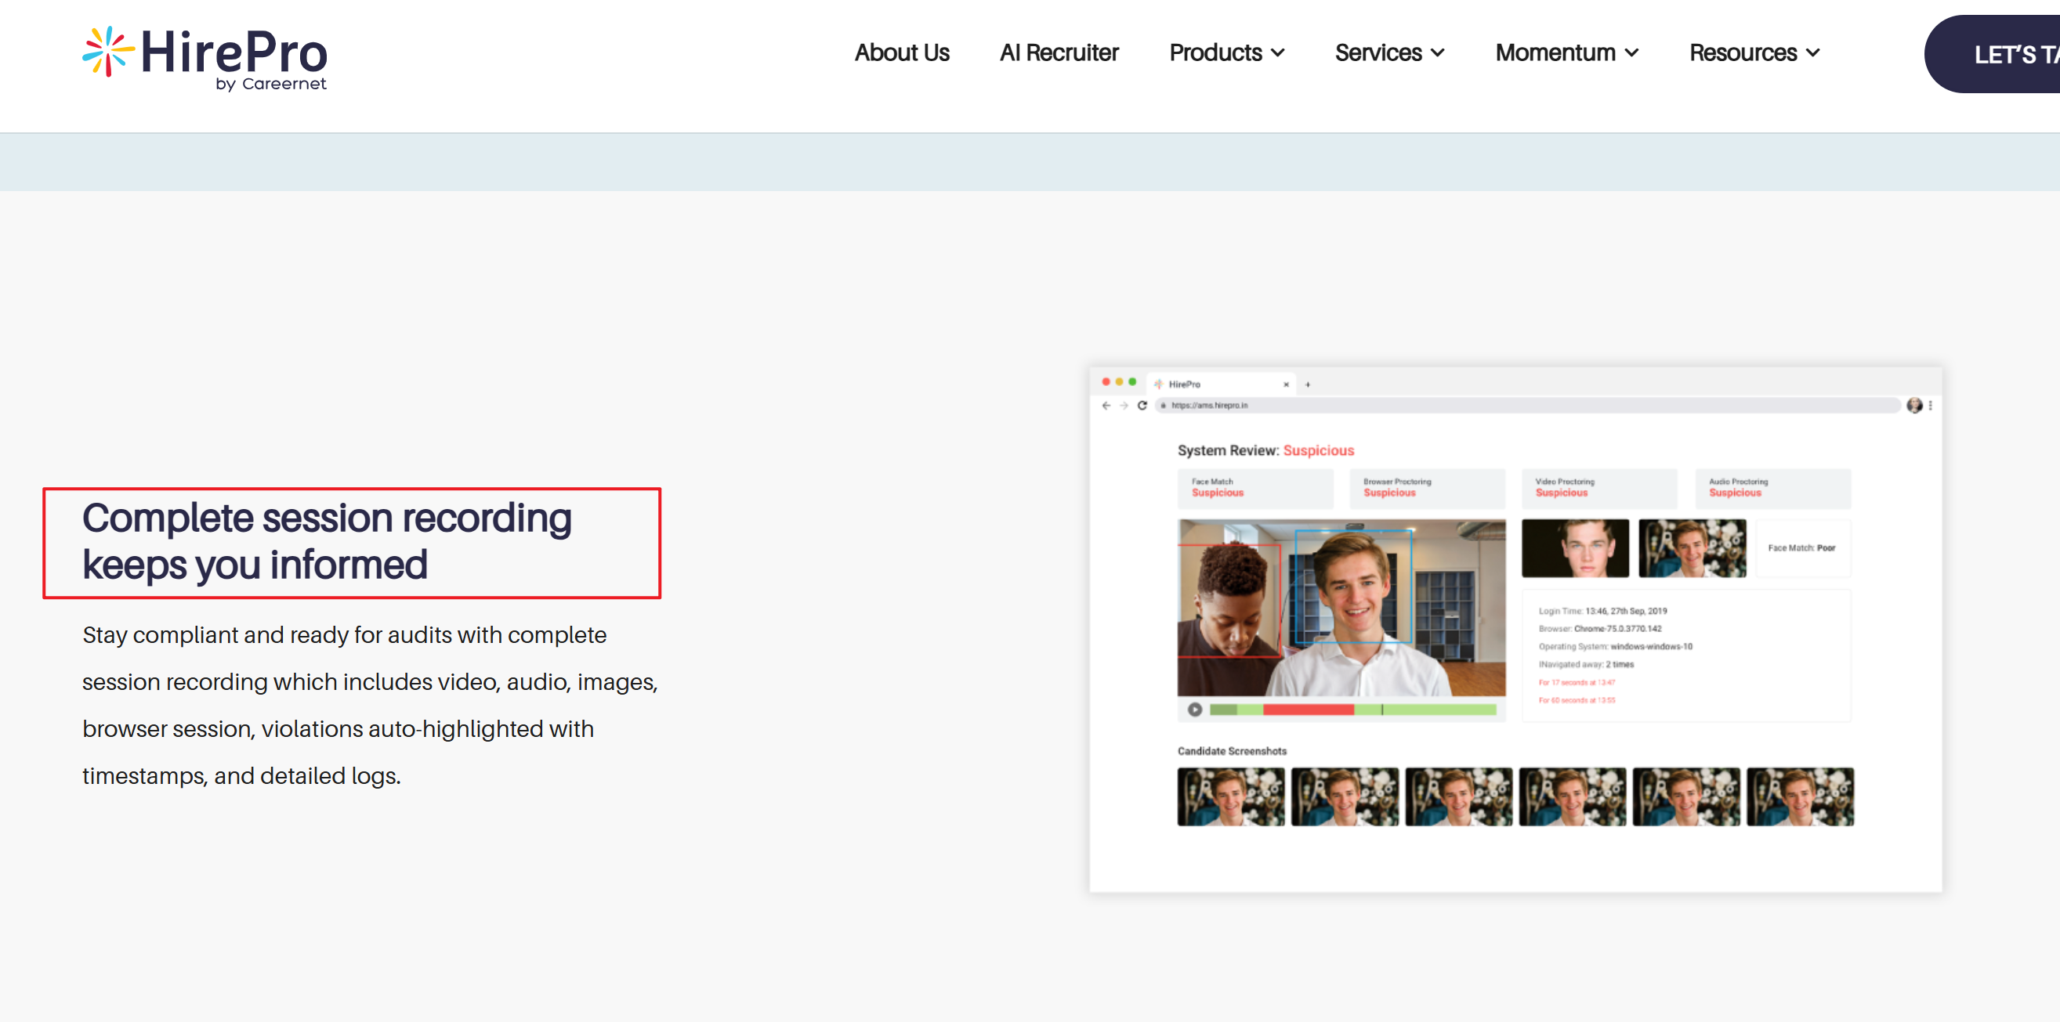This screenshot has height=1022, width=2060.
Task: Click the paragraph starting 'Stay compliant and ready'
Action: [x=371, y=706]
